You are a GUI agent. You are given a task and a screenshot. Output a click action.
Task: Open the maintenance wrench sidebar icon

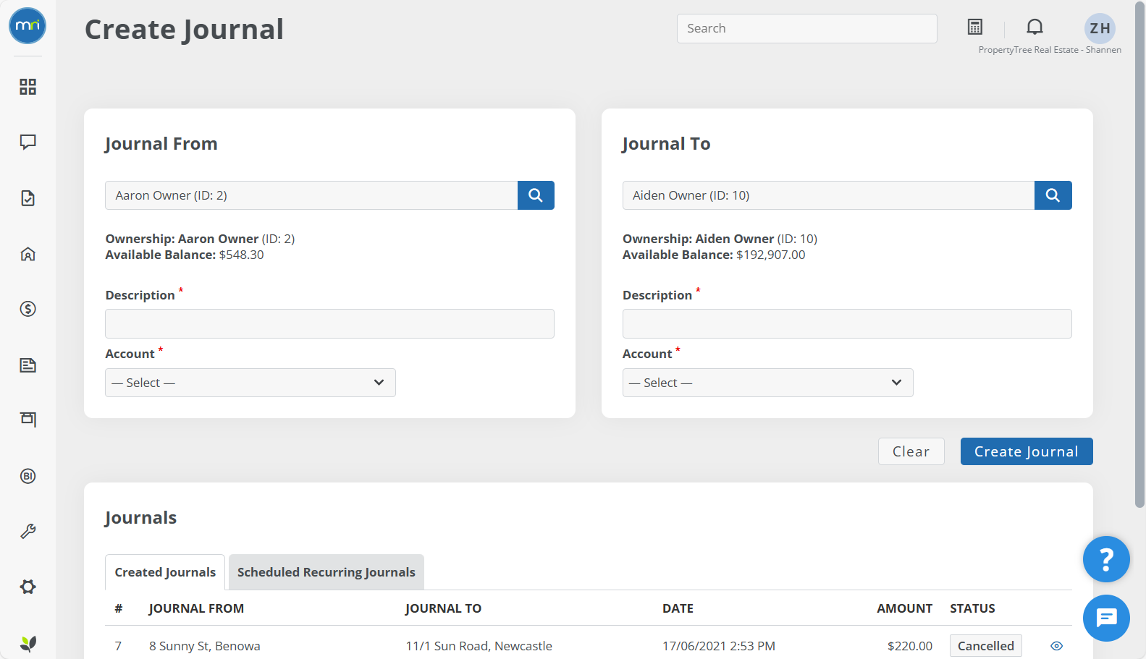coord(28,532)
